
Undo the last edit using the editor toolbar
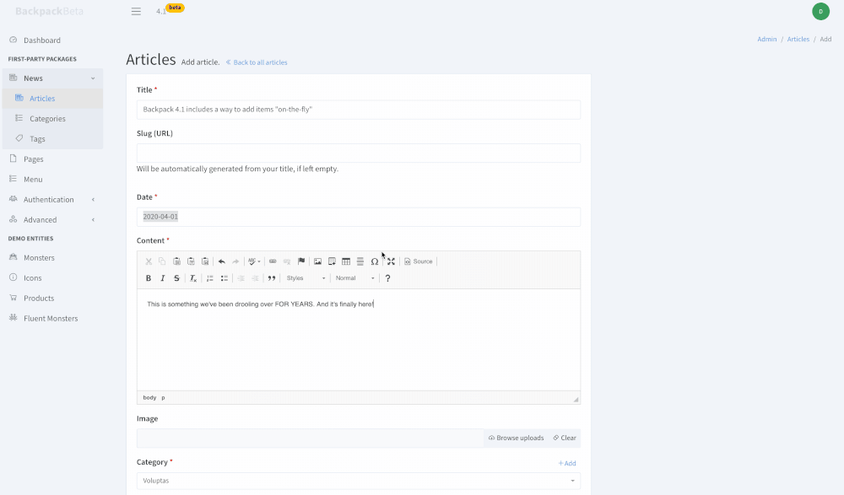(221, 261)
